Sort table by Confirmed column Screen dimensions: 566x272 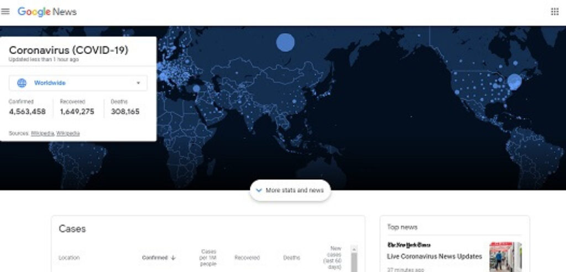159,258
